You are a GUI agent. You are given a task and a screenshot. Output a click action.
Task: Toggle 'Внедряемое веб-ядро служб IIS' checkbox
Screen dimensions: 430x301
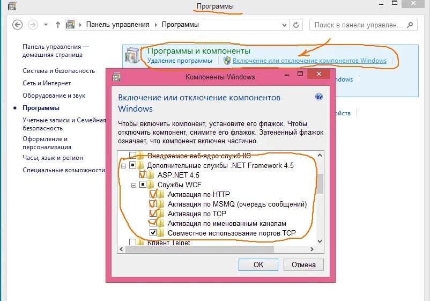pos(133,155)
